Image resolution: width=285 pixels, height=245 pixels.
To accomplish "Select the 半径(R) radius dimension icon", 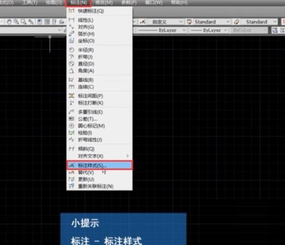I will (71, 50).
